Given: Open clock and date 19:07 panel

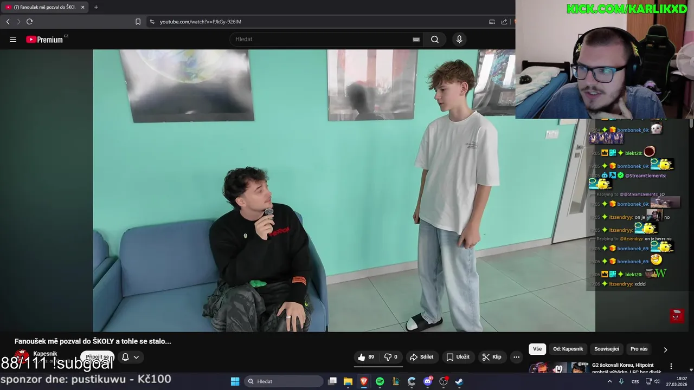Looking at the screenshot, I should point(677,381).
